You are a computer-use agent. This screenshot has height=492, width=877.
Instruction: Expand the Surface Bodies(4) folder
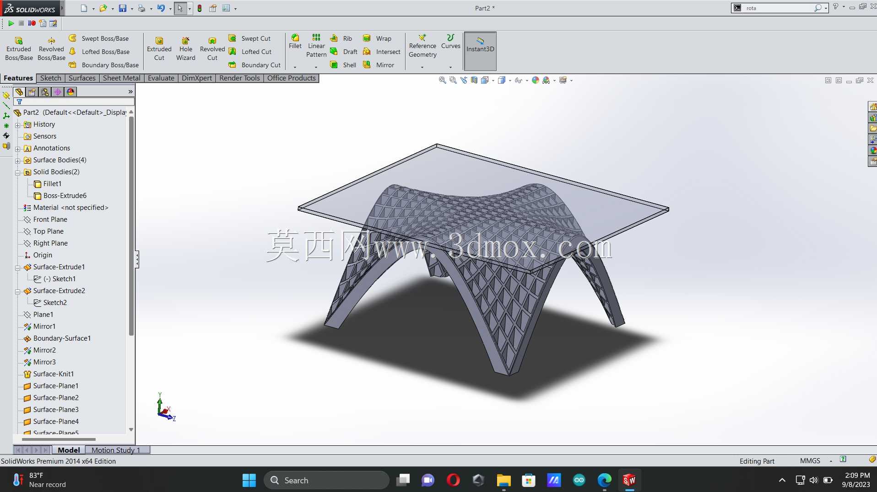point(17,160)
